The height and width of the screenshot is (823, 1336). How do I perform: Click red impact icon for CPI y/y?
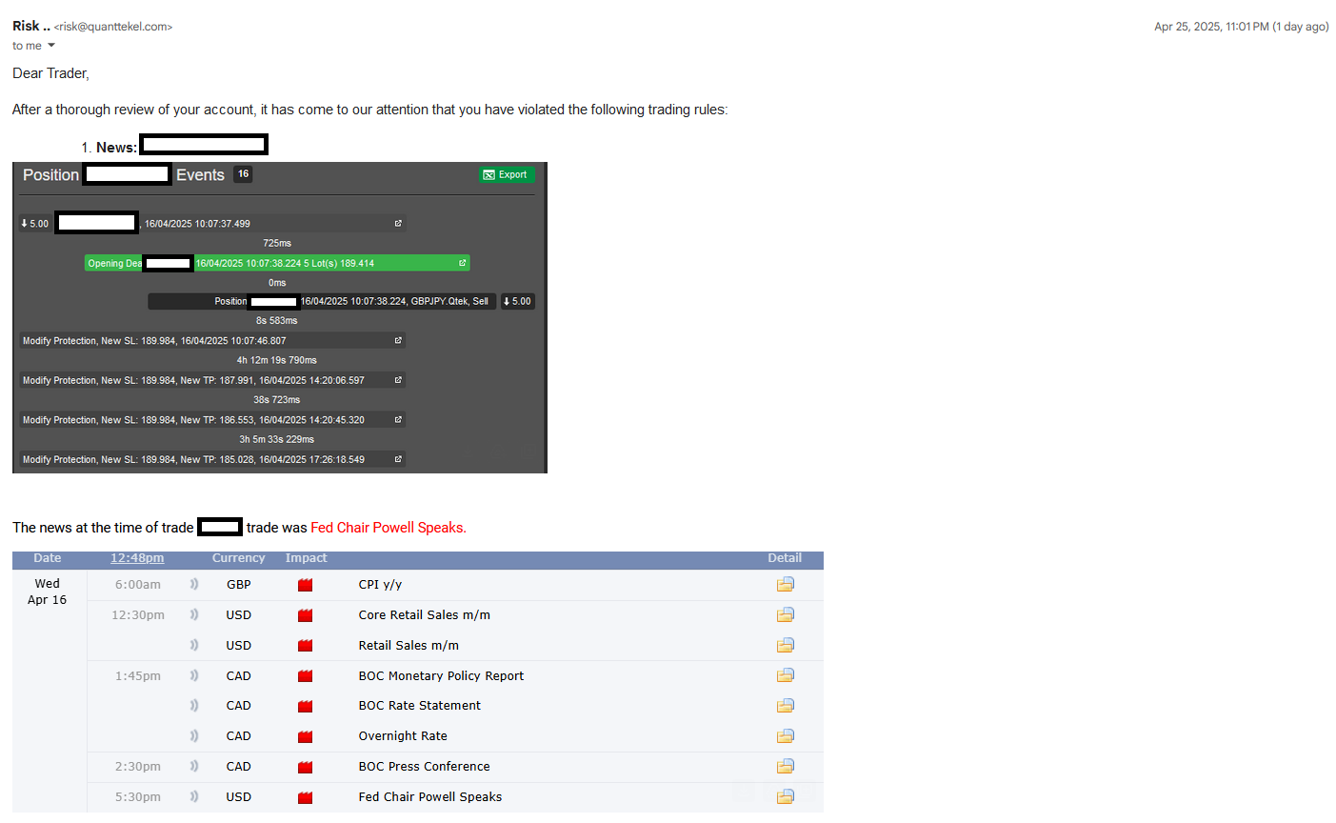click(305, 585)
